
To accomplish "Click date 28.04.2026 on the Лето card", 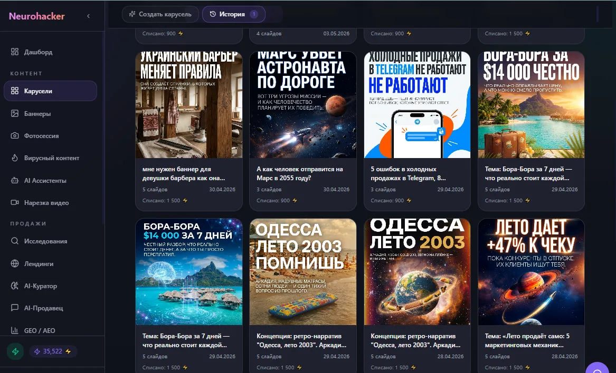I will coord(565,357).
